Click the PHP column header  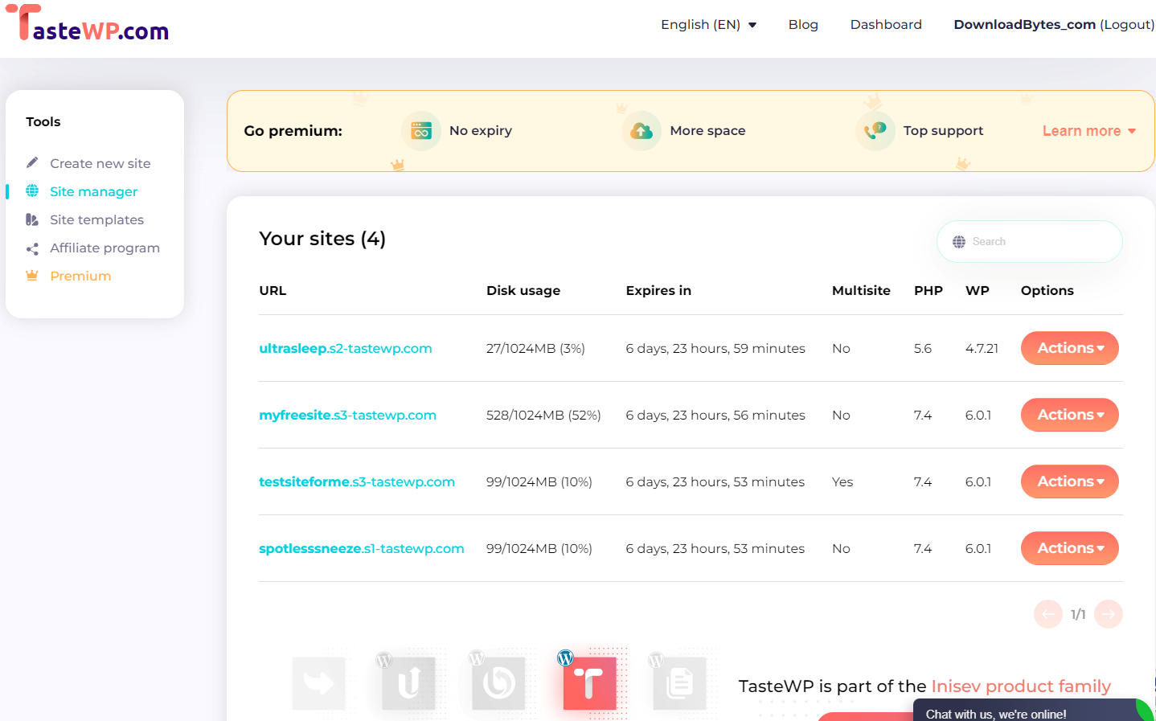coord(928,291)
